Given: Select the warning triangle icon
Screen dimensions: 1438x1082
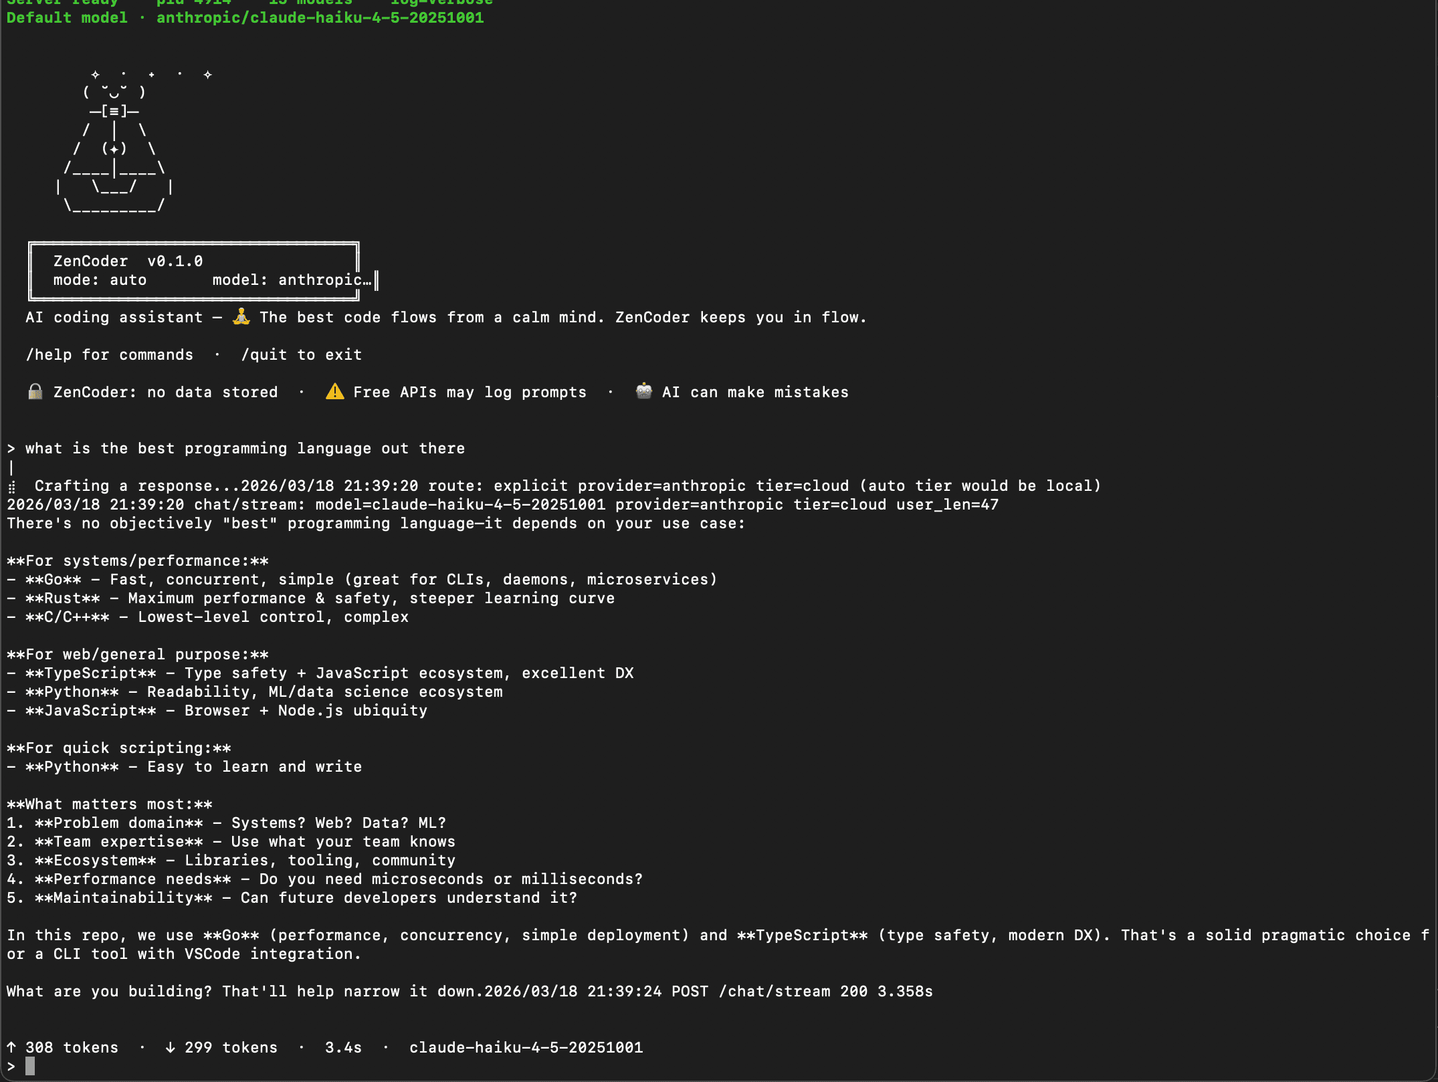Looking at the screenshot, I should [x=334, y=392].
